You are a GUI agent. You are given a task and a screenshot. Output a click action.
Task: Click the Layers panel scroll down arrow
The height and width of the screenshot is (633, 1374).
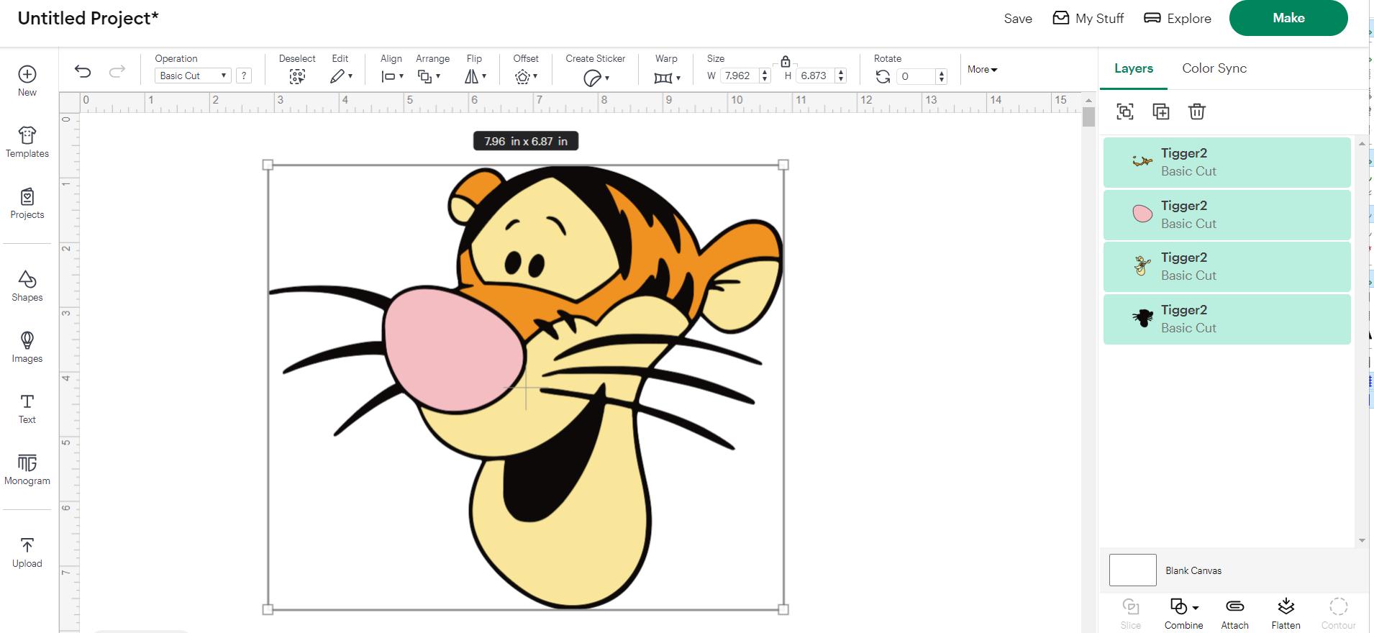[x=1362, y=540]
